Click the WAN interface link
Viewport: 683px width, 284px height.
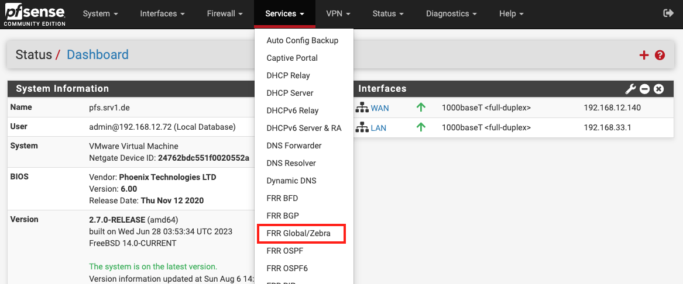click(x=379, y=108)
